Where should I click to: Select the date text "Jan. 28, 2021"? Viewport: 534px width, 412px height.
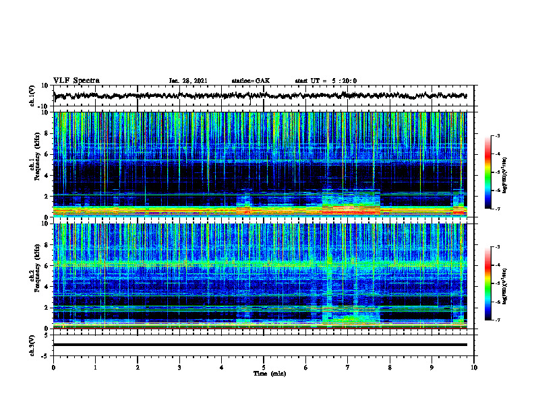click(188, 81)
